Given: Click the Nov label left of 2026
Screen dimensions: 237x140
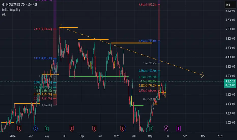Looking at the screenshot, I should (x=203, y=136).
